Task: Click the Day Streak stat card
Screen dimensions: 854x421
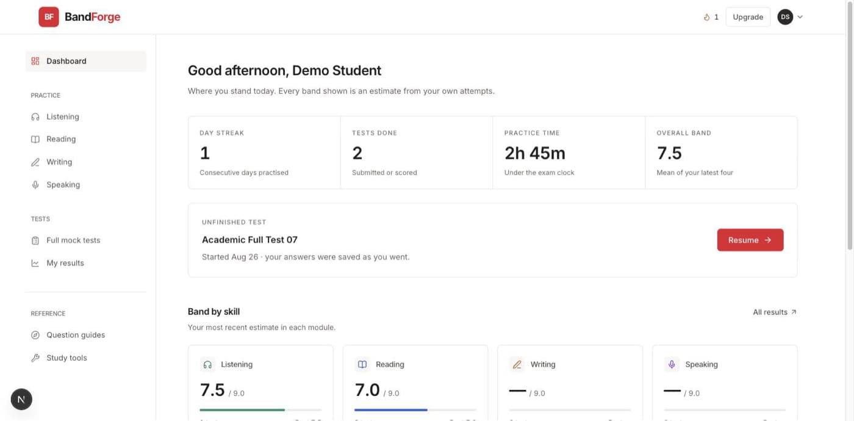Action: [x=264, y=153]
